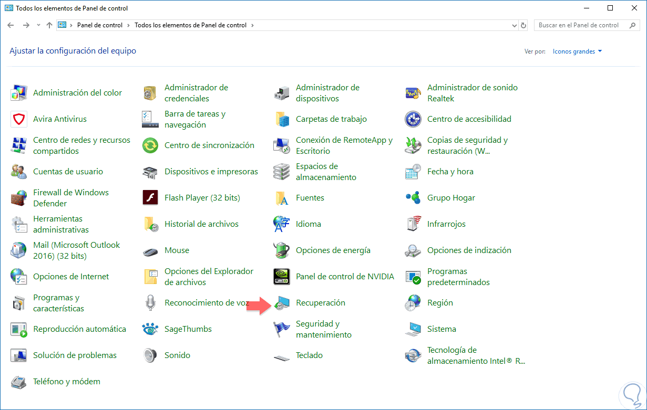Click the address bar location icon
Screen dimensions: 647x410
pyautogui.click(x=63, y=25)
